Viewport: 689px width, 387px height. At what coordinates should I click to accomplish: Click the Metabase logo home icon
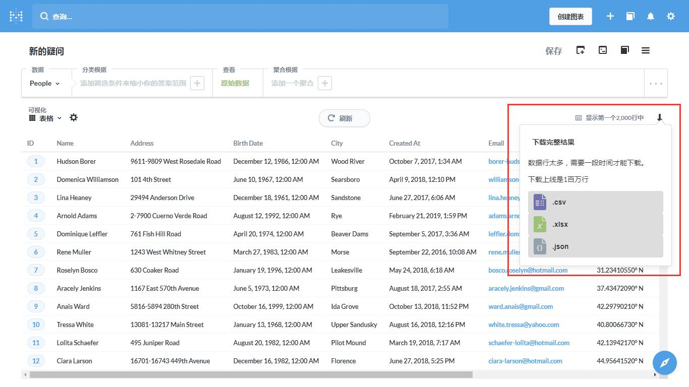click(x=16, y=16)
